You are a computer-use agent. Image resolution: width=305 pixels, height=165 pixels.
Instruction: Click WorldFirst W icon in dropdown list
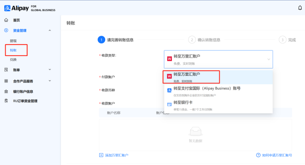coord(169,76)
